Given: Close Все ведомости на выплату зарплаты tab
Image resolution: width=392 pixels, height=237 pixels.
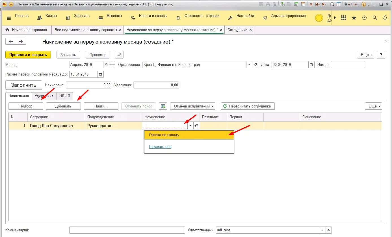Looking at the screenshot, I should [x=120, y=30].
